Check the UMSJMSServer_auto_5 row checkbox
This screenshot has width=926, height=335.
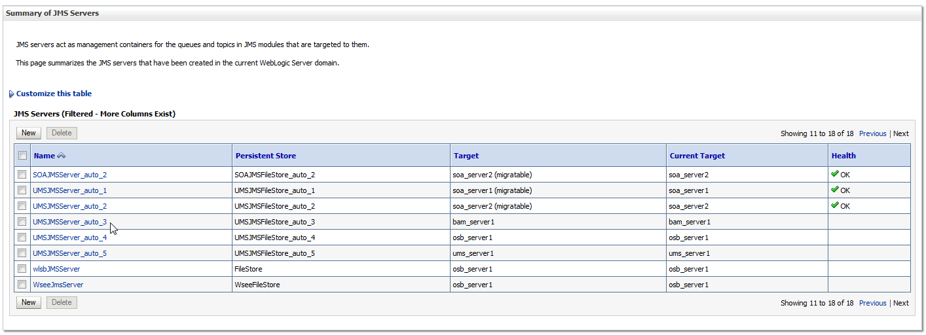point(22,253)
